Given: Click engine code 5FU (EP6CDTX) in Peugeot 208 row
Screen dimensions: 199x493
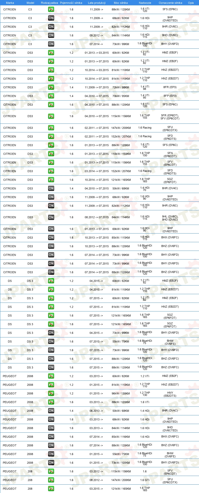Looking at the screenshot, I should (x=170, y=481).
